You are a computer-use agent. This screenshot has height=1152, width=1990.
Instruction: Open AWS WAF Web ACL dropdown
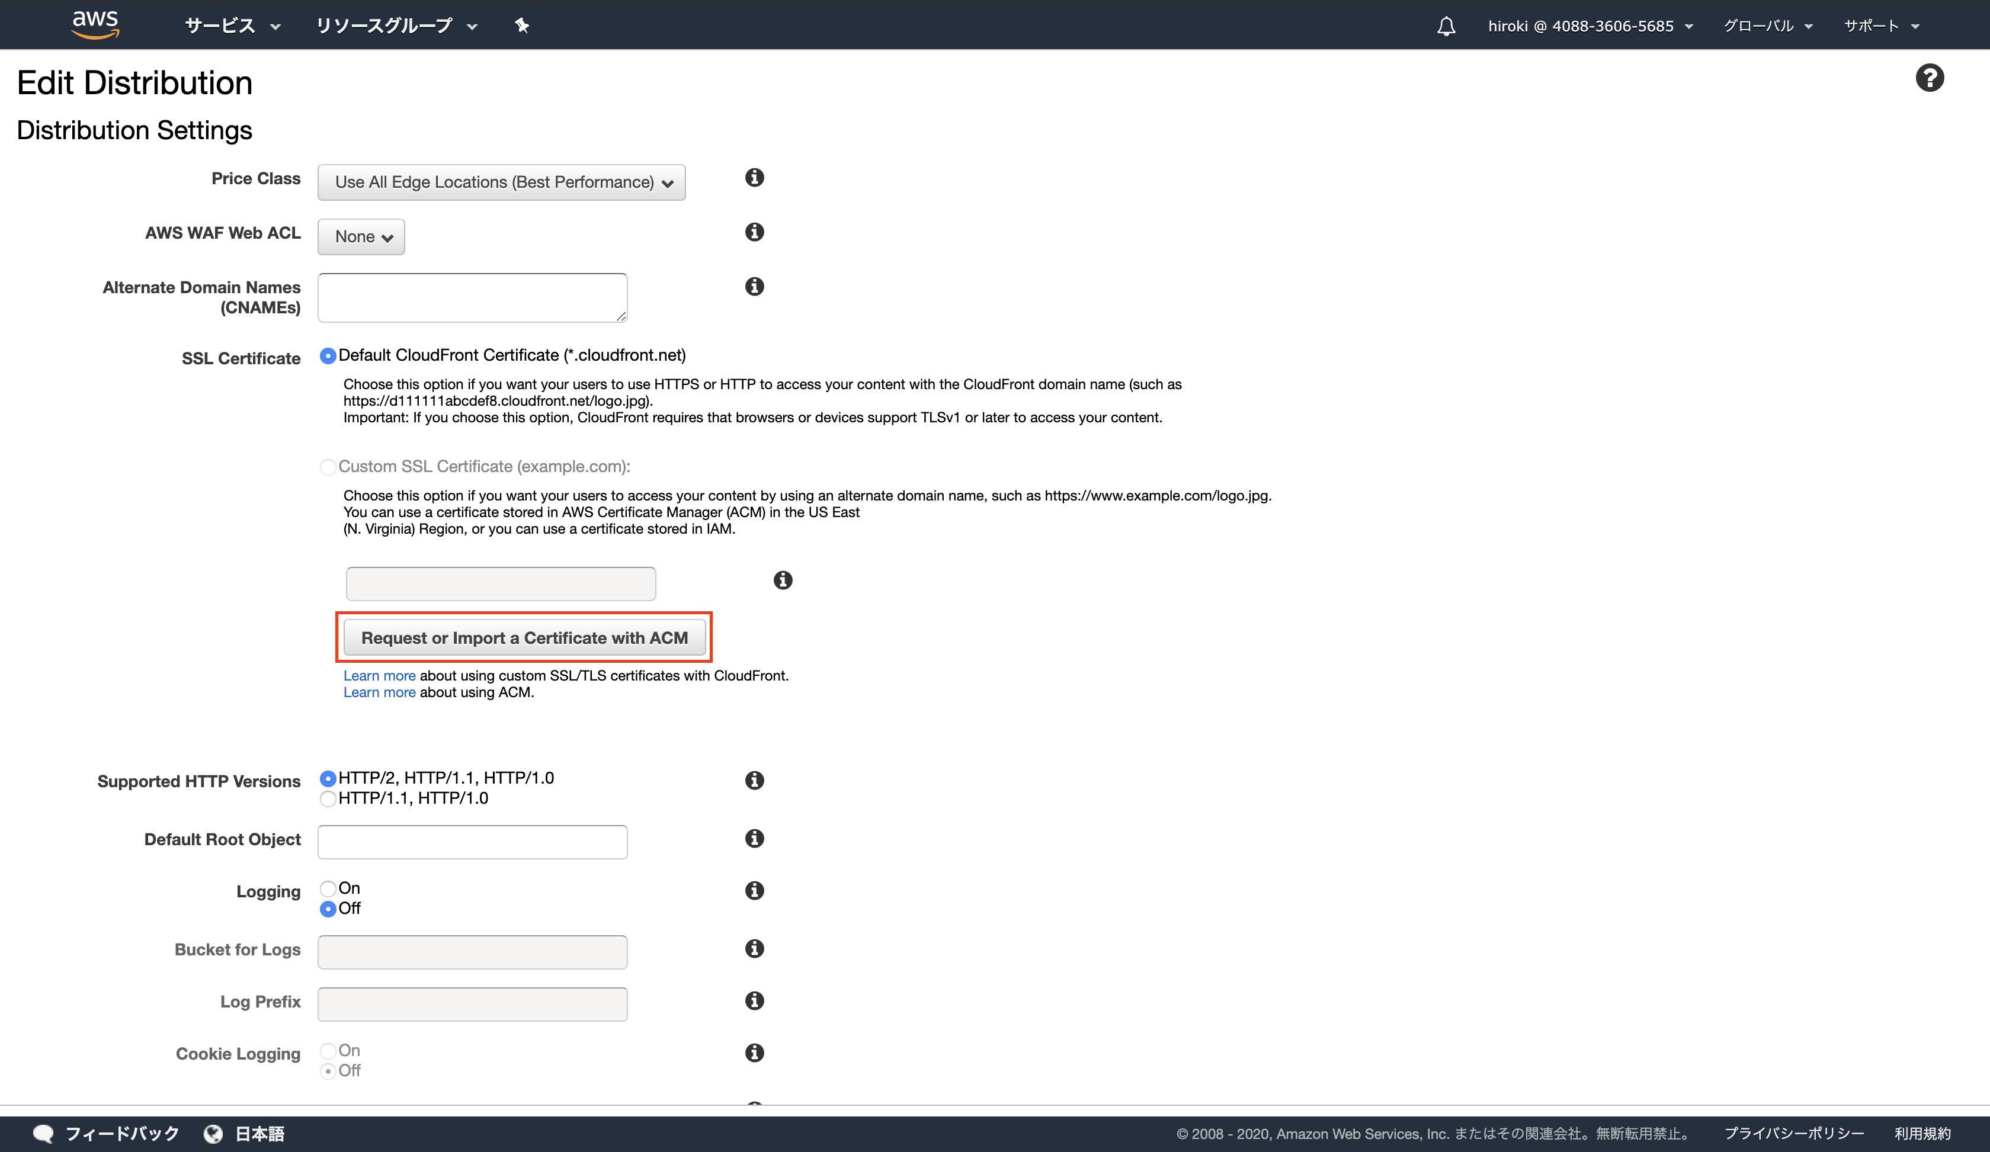point(361,237)
